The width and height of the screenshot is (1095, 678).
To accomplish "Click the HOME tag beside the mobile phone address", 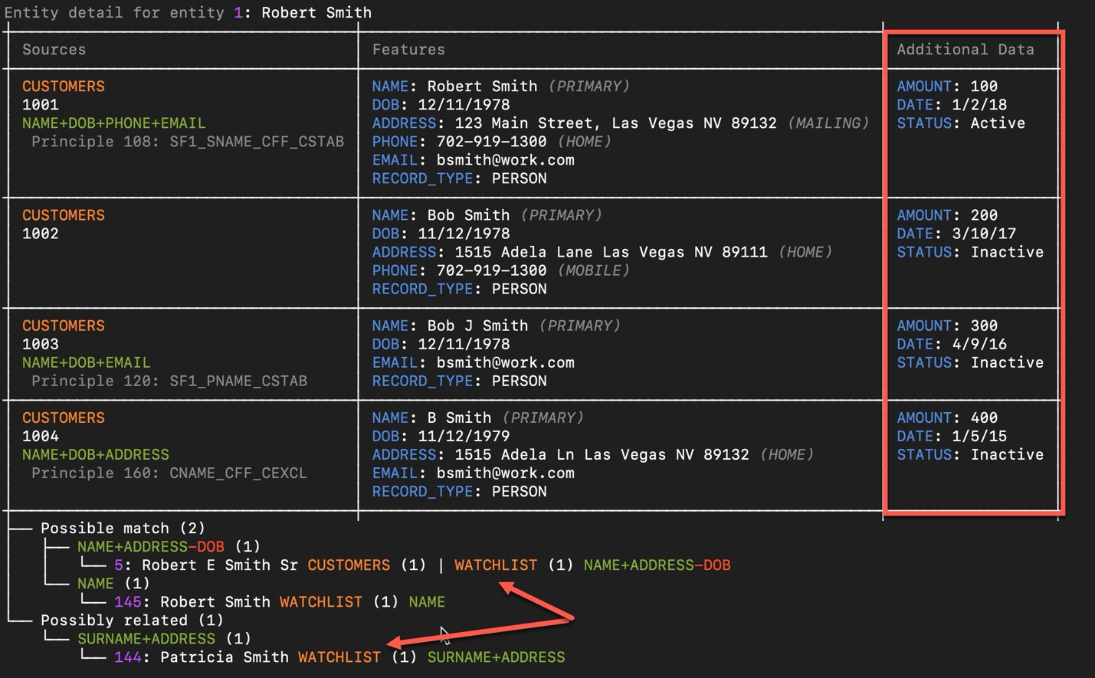I will click(x=805, y=251).
